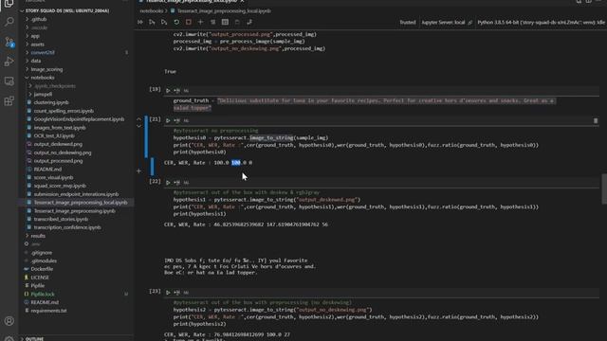Screen dimensions: 607x341
Task: Open the Search view in the activity bar
Action: tap(9, 22)
